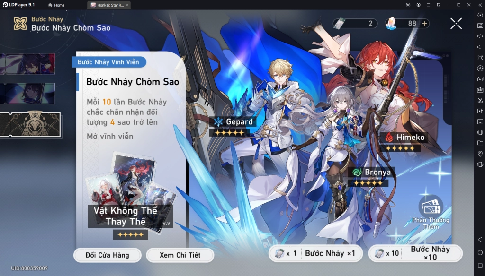Open Đổi Cửa Hàng shop
Image resolution: width=485 pixels, height=276 pixels.
[x=108, y=255]
